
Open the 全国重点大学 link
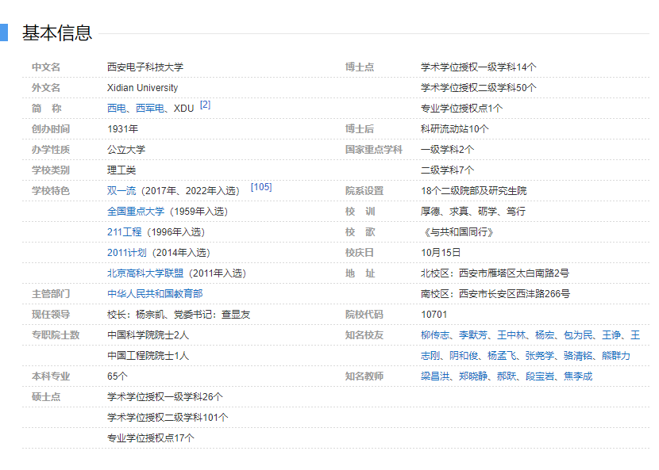click(136, 212)
